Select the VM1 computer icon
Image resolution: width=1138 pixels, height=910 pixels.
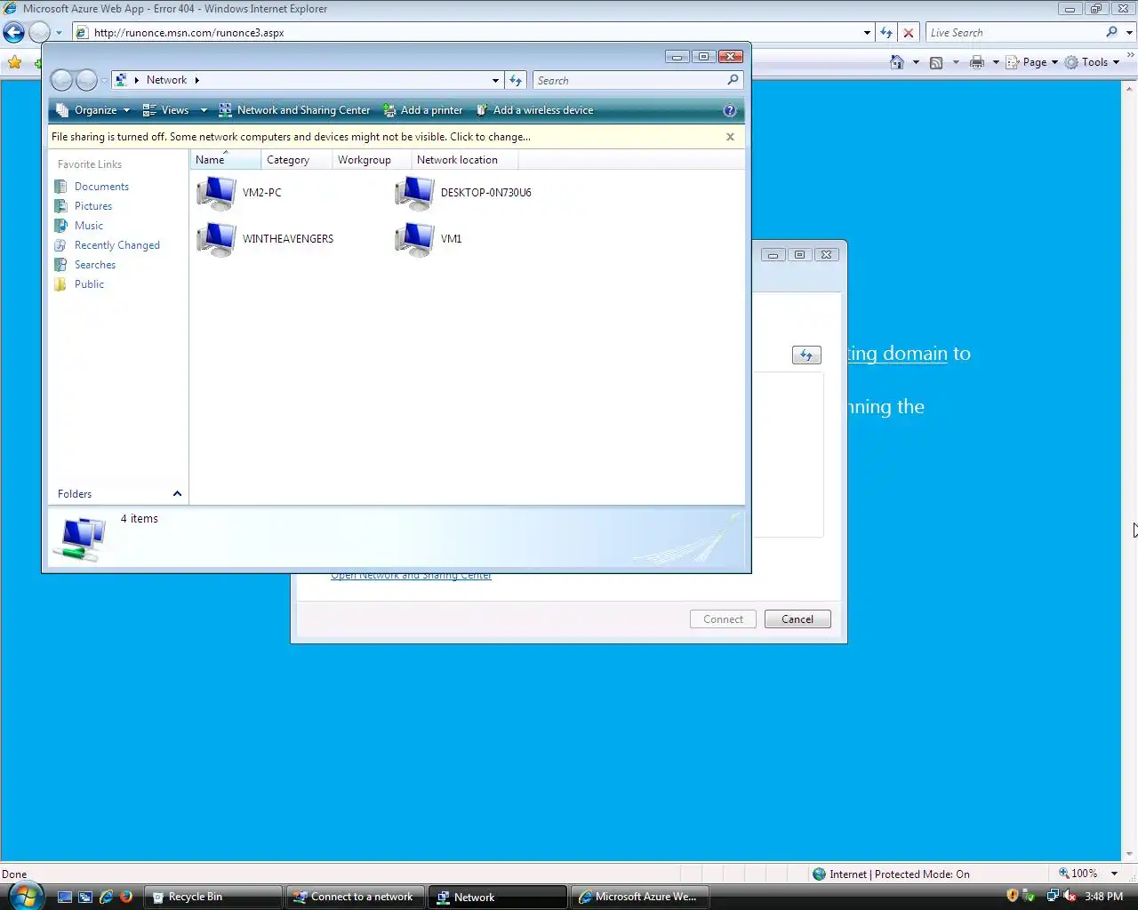click(x=414, y=239)
